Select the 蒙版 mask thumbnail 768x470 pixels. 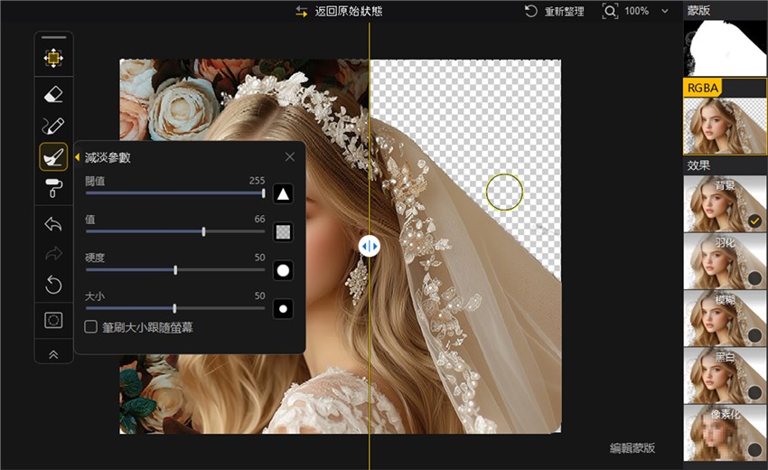[x=725, y=48]
